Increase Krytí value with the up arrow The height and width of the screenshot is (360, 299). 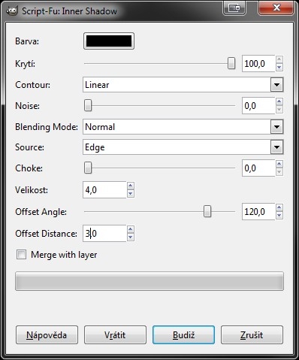[279, 59]
